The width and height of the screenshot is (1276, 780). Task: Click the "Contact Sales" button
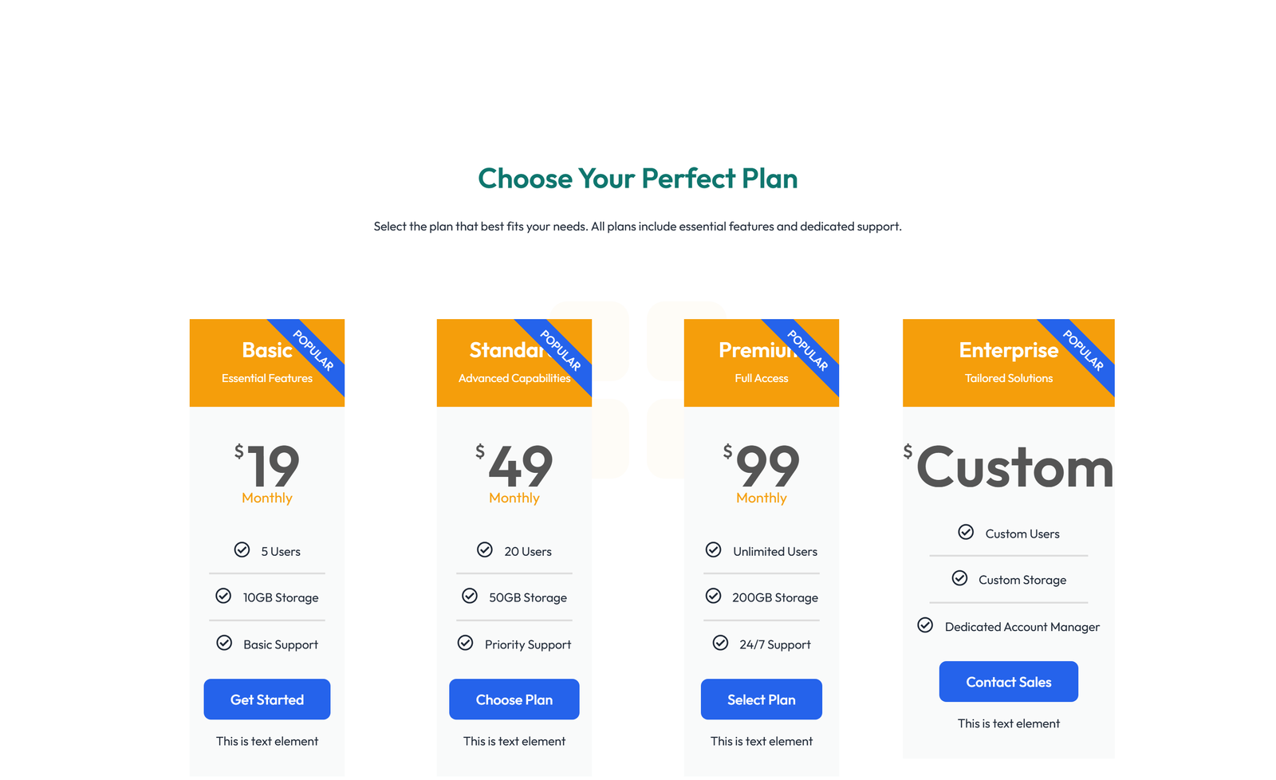click(x=1008, y=682)
